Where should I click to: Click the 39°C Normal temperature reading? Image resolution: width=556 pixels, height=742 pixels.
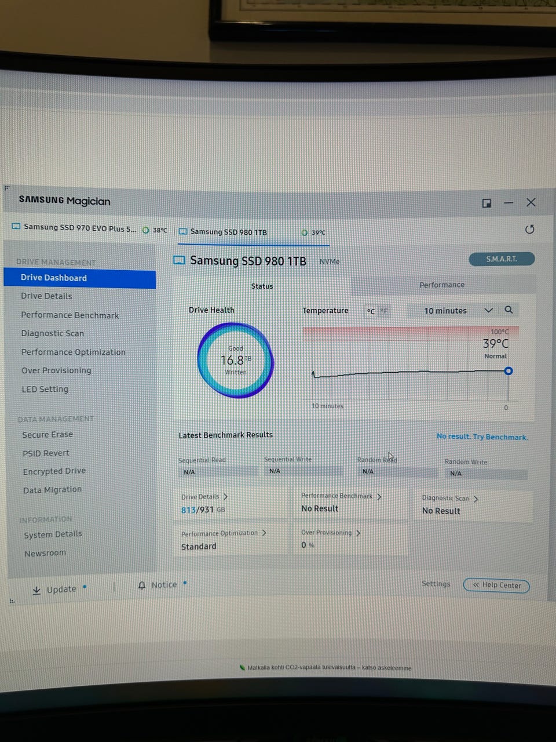pyautogui.click(x=496, y=348)
